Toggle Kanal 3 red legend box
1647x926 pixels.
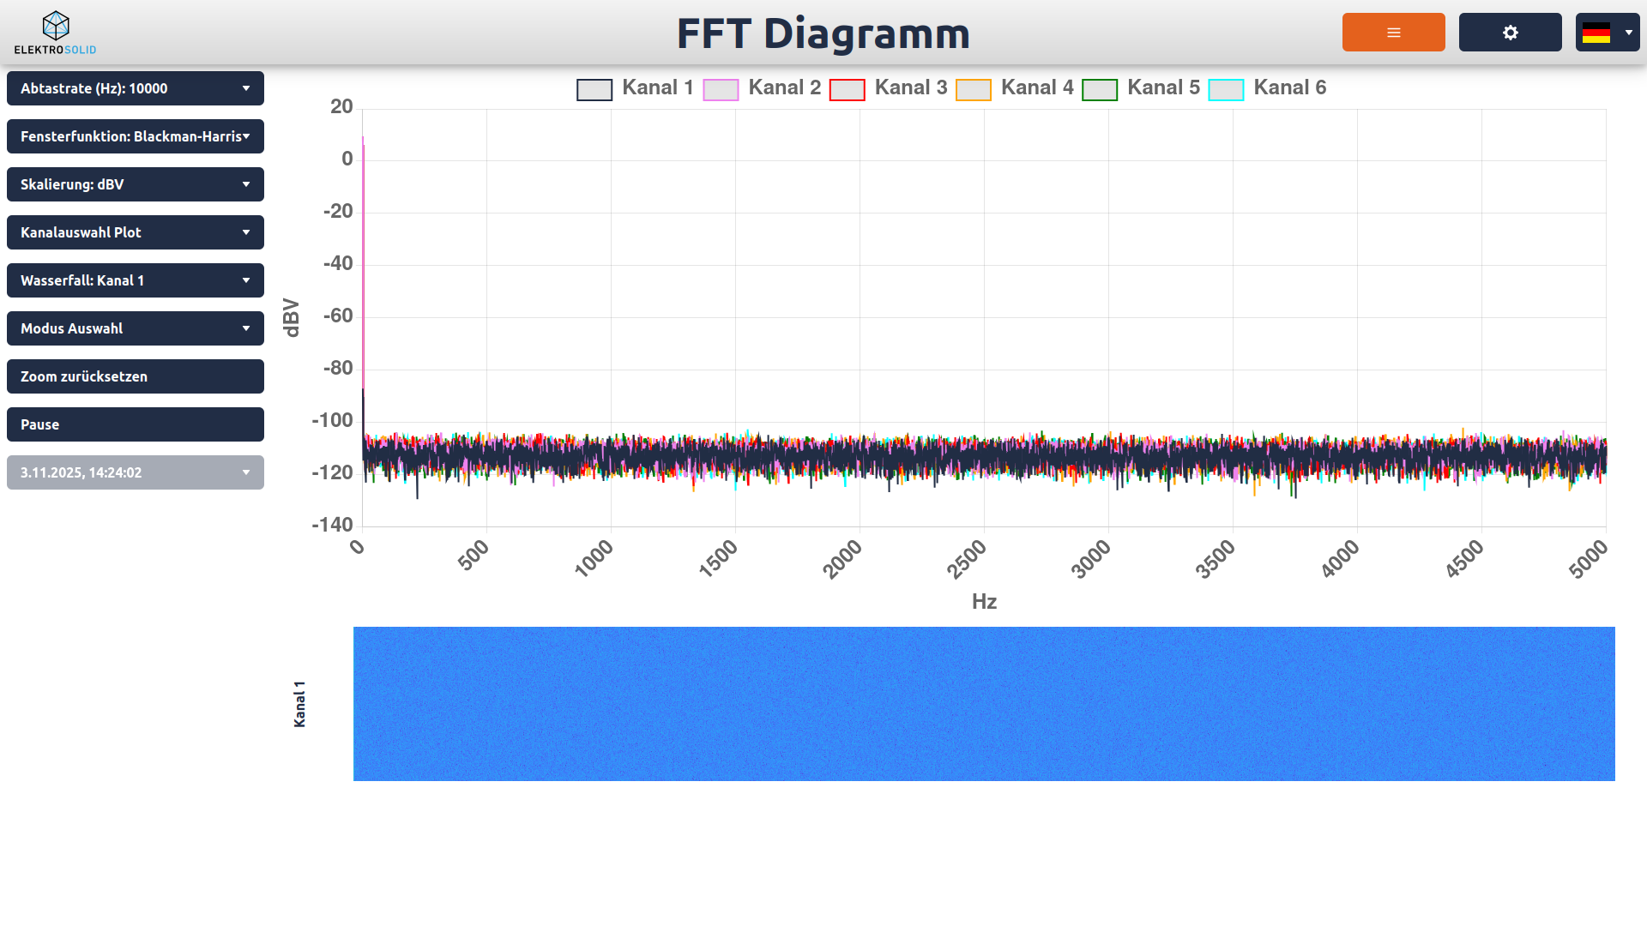847,89
